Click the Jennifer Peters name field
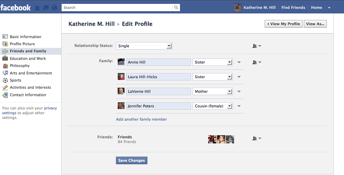The height and width of the screenshot is (175, 344). coord(158,106)
